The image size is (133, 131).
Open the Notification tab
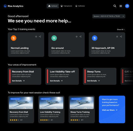tap(80, 6)
